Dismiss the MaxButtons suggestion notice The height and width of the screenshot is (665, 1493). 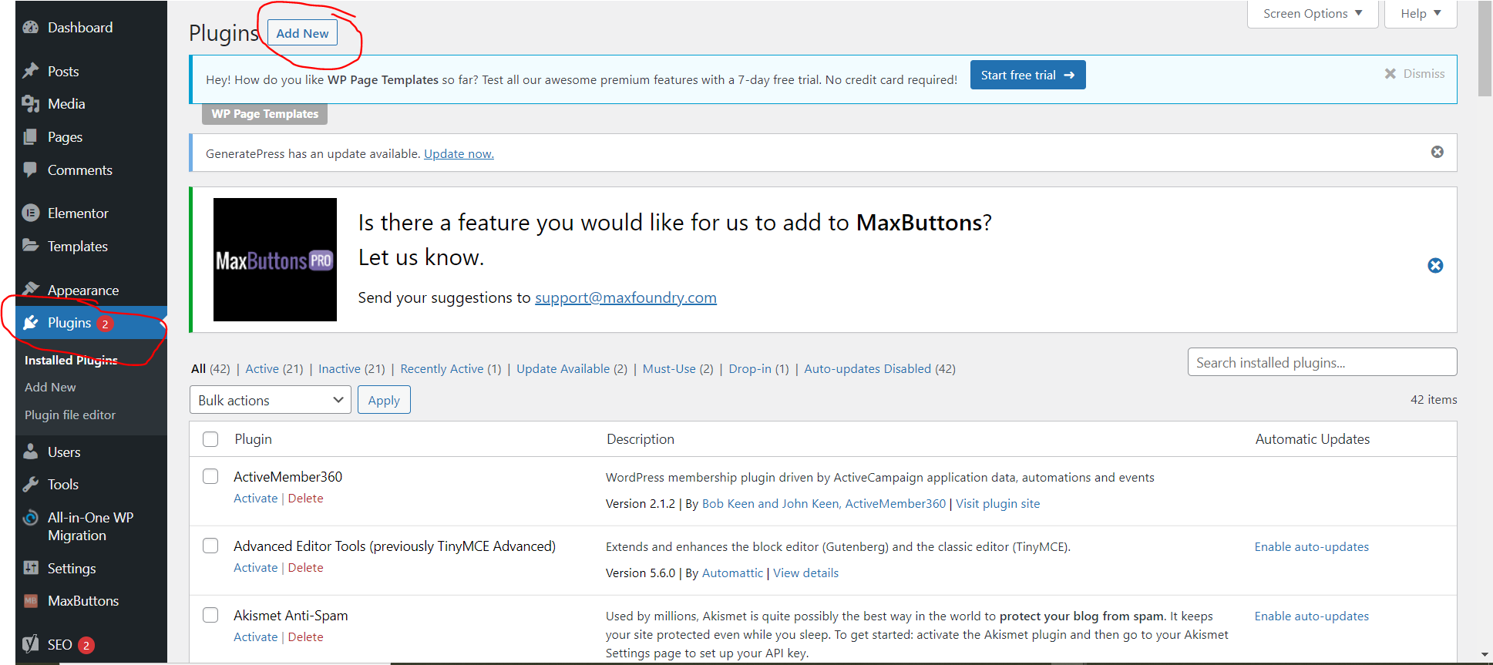[1435, 266]
